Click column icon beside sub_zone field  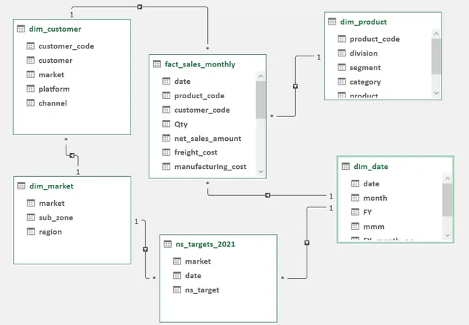(x=31, y=217)
